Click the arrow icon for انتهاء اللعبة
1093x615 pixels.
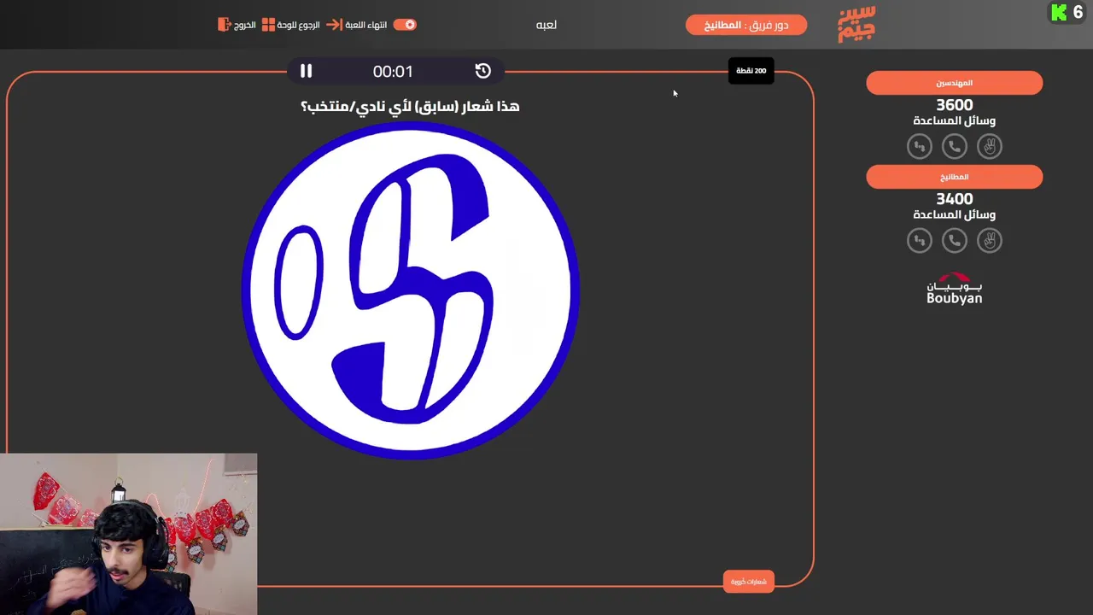pyautogui.click(x=335, y=25)
